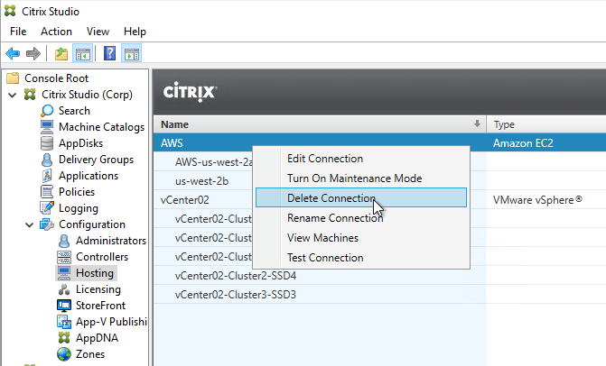Screen dimensions: 606x366
Task: Collapse the Configuration tree node
Action: tap(30, 224)
